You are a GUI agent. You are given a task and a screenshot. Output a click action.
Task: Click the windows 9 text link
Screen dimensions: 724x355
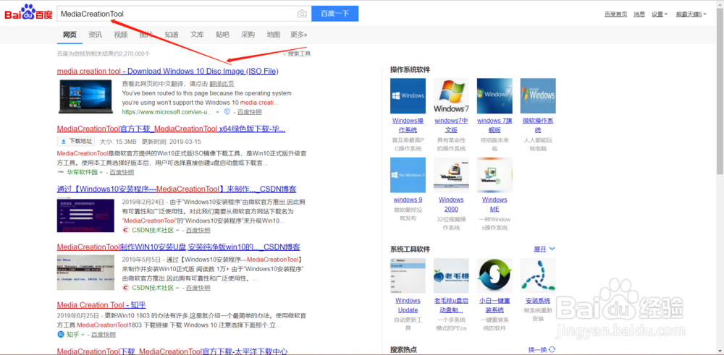coord(408,200)
